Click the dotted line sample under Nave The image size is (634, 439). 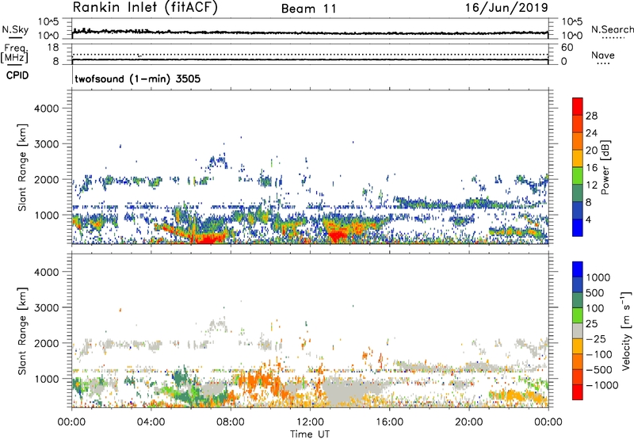tap(603, 63)
